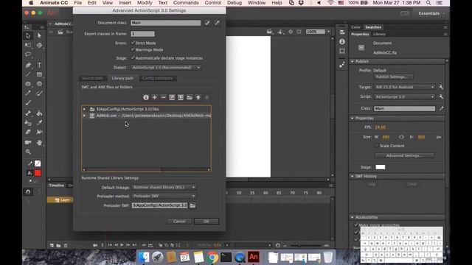Select the Rectangle tool

[39, 74]
